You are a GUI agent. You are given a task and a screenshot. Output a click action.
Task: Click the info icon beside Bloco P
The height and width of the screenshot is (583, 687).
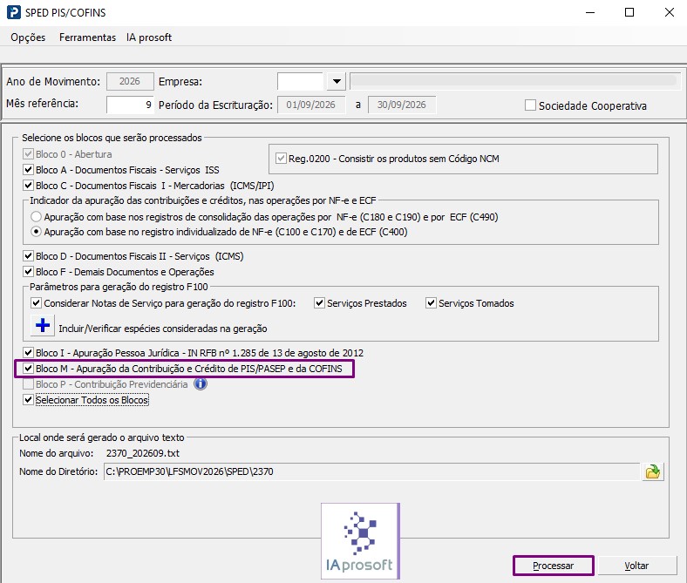click(x=201, y=384)
